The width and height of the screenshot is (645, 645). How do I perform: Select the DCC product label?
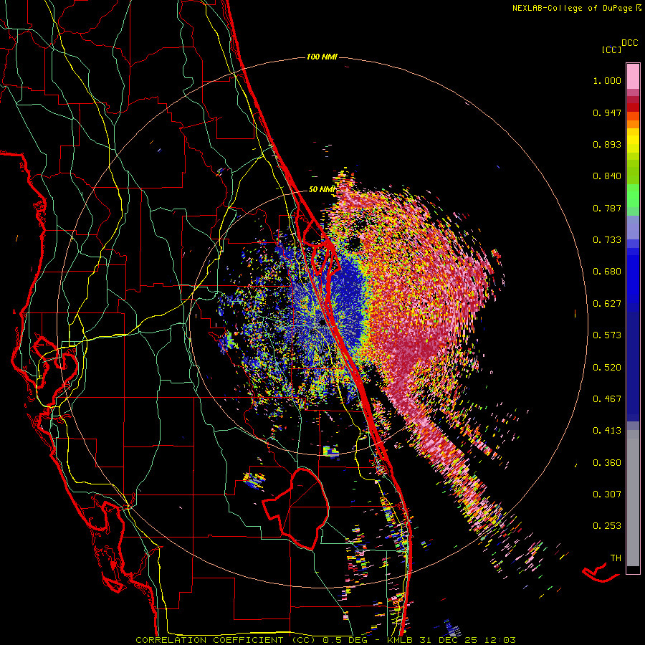click(x=629, y=43)
